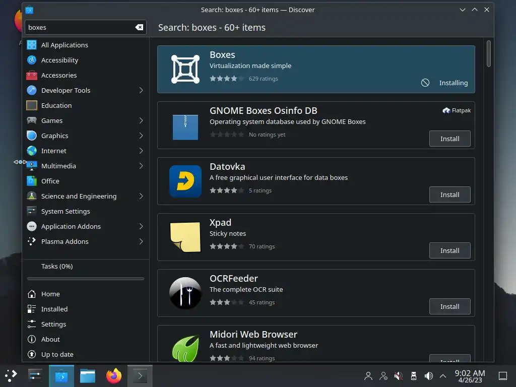
Task: Click "Virtualization made simple" description
Action: pos(250,66)
